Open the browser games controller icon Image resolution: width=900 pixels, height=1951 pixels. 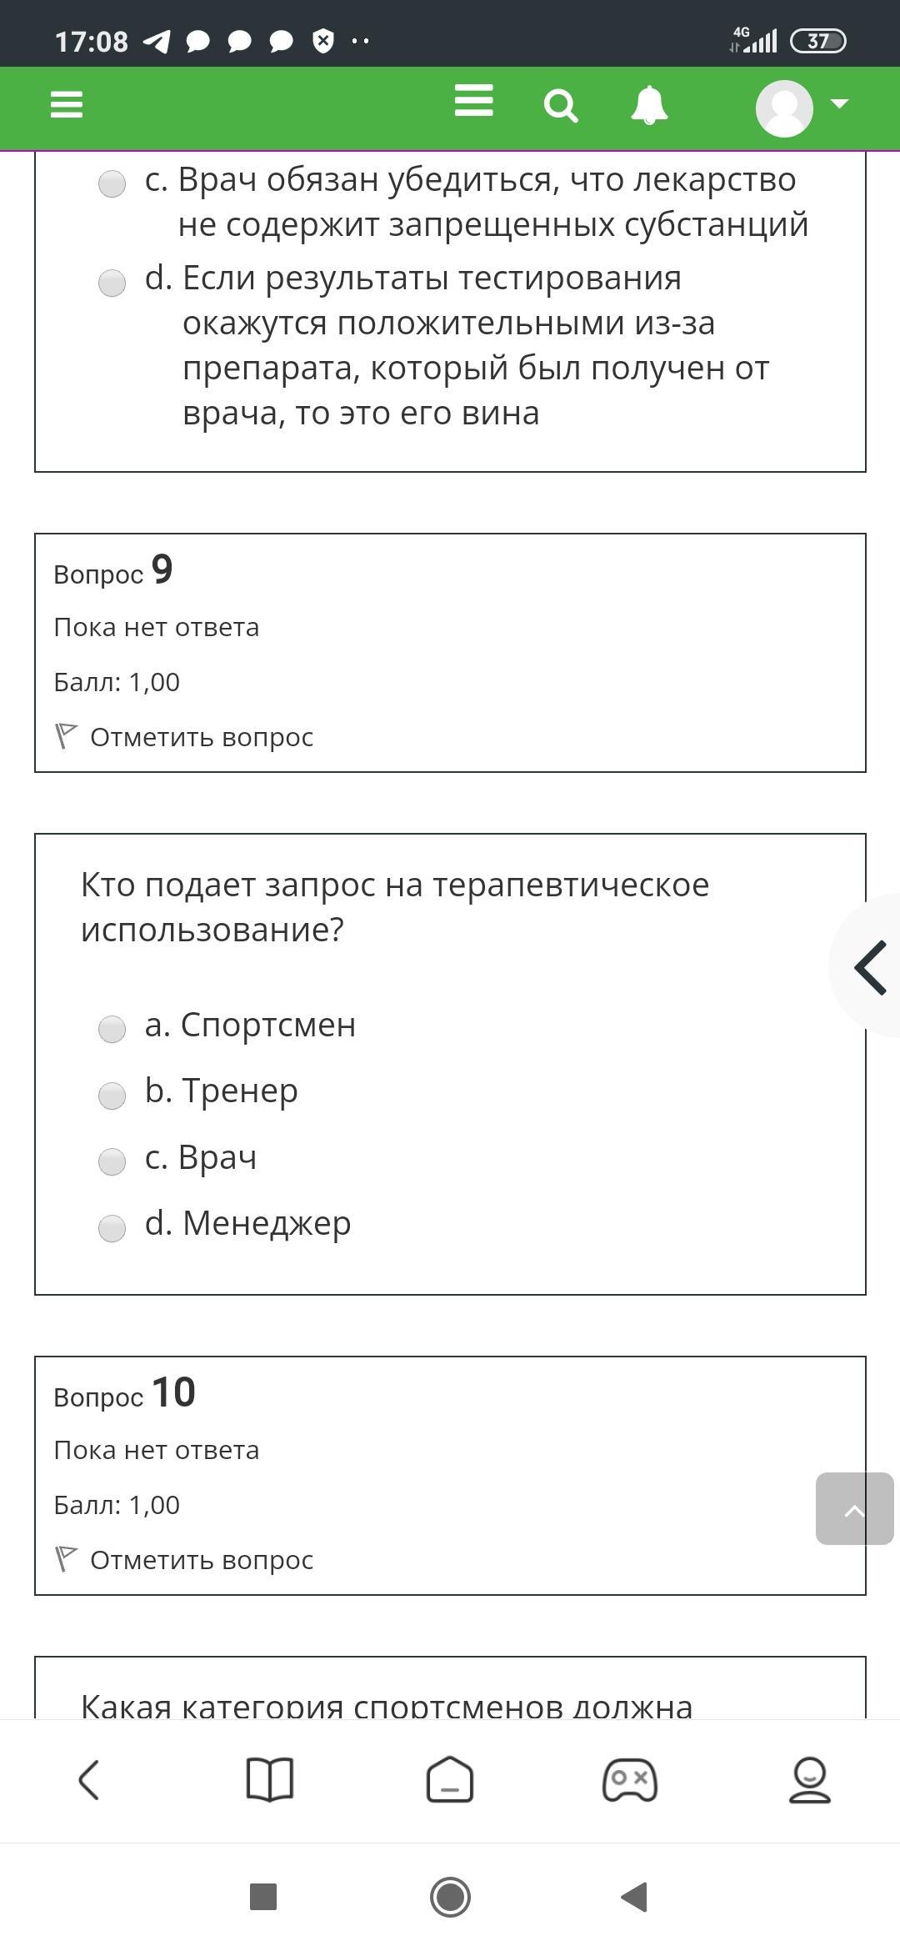tap(630, 1780)
